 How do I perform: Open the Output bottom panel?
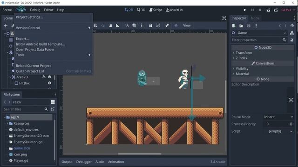pos(67,162)
